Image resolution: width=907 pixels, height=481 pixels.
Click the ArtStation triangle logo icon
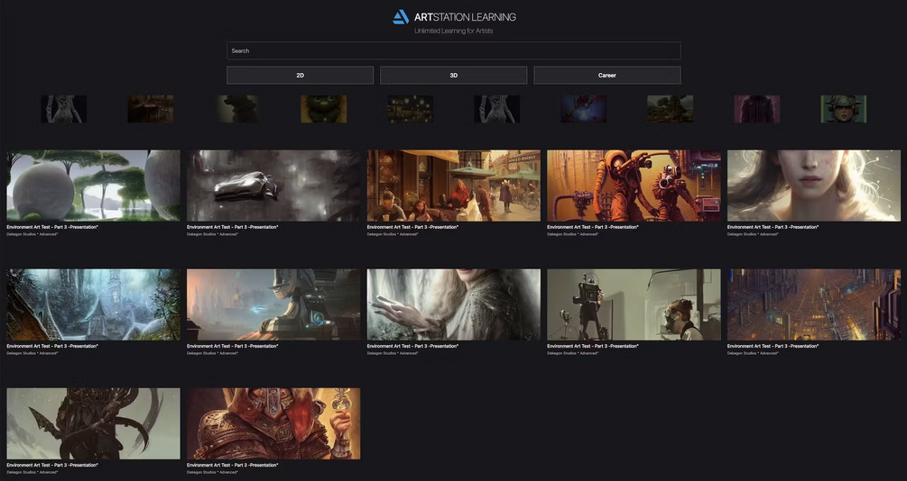401,17
